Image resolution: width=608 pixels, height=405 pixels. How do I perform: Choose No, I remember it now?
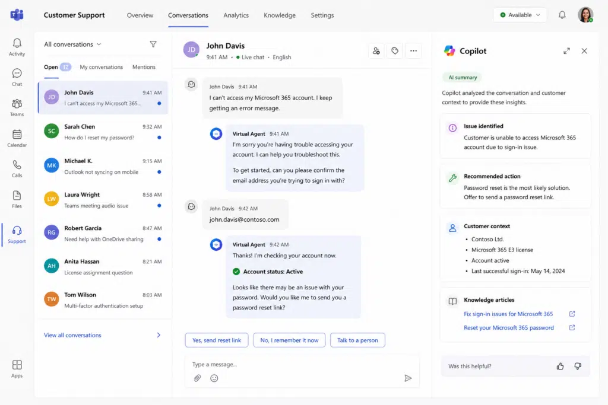point(289,340)
